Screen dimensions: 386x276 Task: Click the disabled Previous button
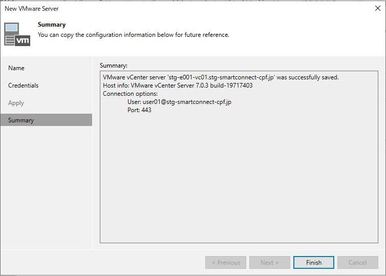pos(226,263)
